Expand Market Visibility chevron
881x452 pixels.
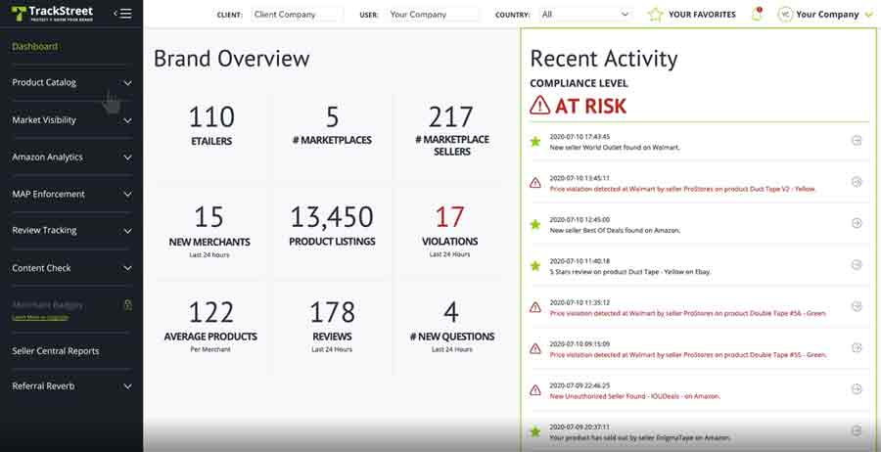click(x=127, y=120)
